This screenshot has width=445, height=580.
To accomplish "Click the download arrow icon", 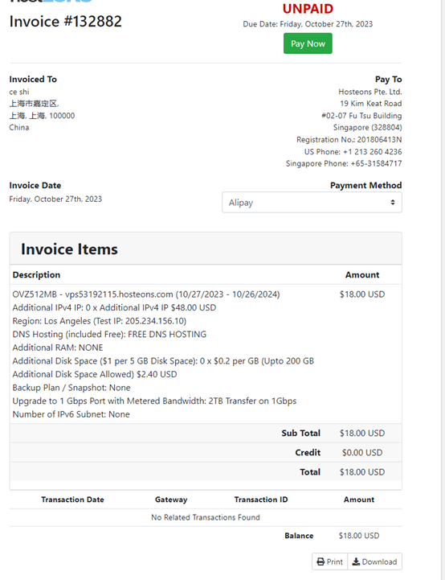I will pos(356,561).
